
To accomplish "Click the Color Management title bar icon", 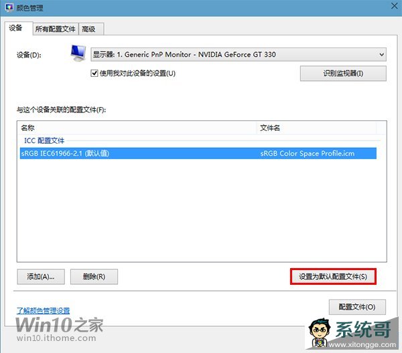I will [9, 7].
